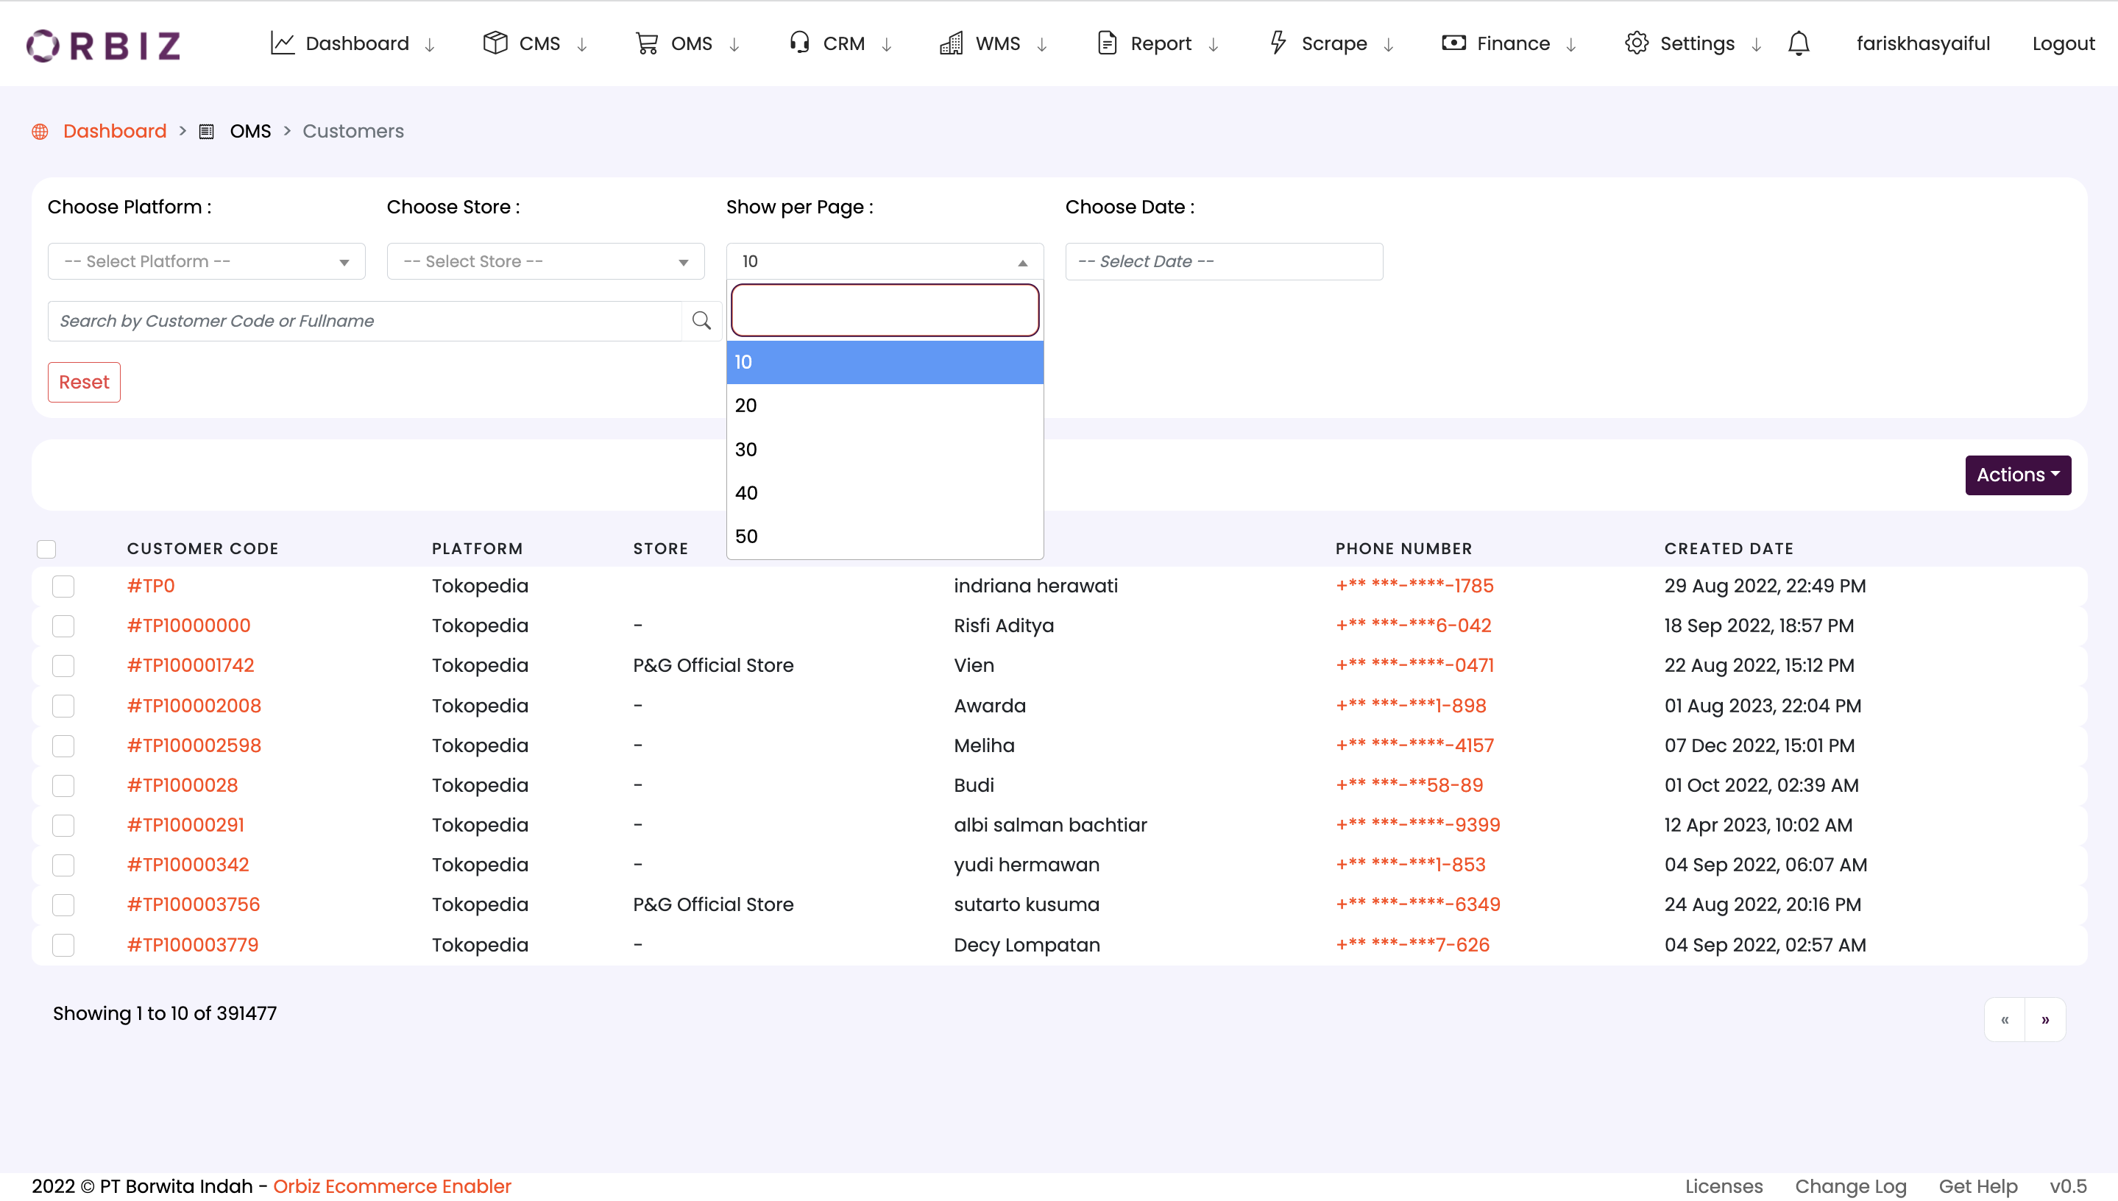The width and height of the screenshot is (2118, 1201).
Task: Click phone number ending 1785
Action: click(x=1414, y=586)
